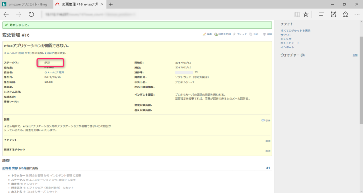Open the Hub three-lines icon
Image resolution: width=363 pixels, height=193 pixels.
point(322,14)
